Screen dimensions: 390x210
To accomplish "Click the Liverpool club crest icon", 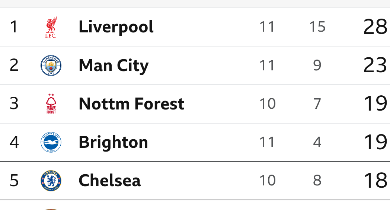I will pos(51,27).
